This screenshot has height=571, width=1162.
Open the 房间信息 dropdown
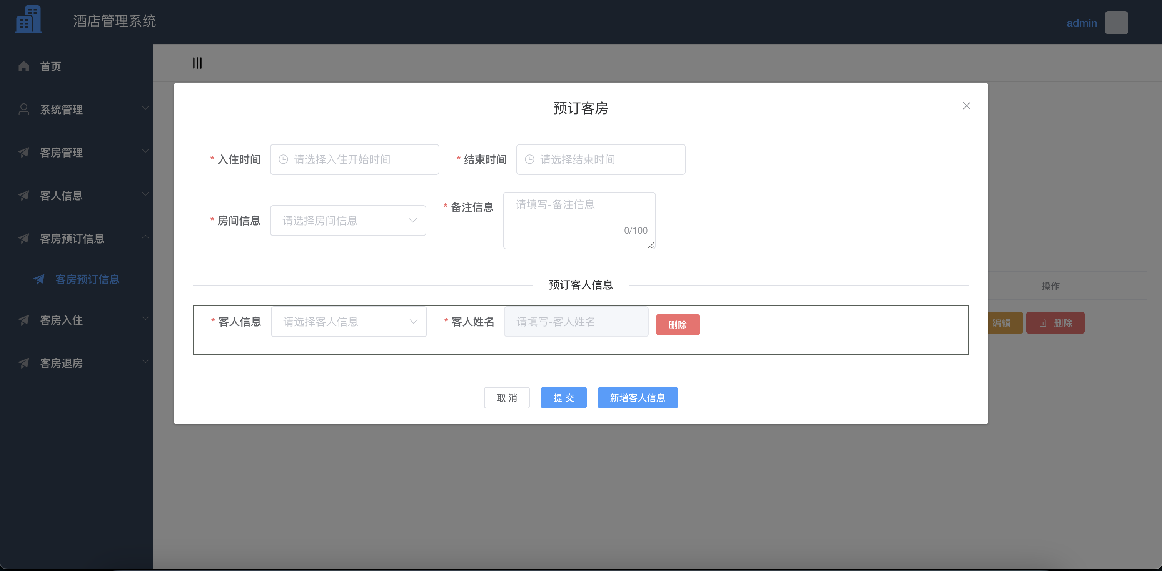point(348,220)
